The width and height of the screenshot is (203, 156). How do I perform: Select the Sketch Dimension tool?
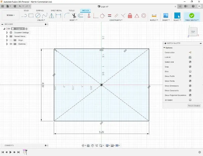(x=58, y=16)
